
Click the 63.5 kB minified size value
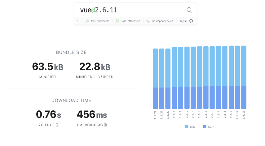click(48, 67)
